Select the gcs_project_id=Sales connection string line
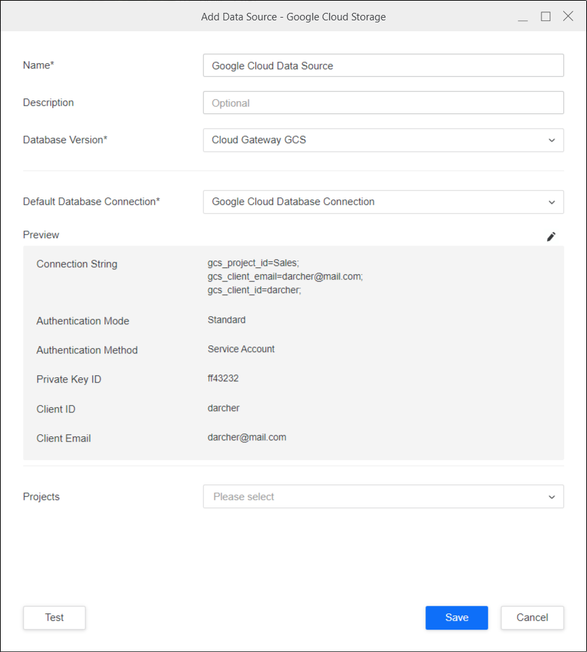The height and width of the screenshot is (652, 587). click(x=253, y=263)
